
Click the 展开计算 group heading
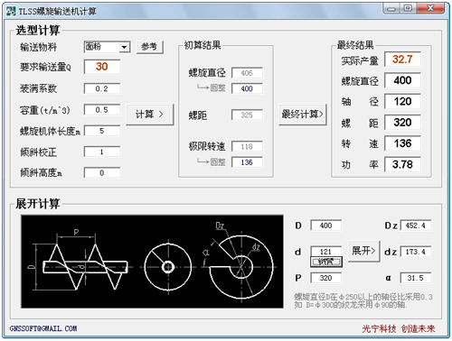38,204
